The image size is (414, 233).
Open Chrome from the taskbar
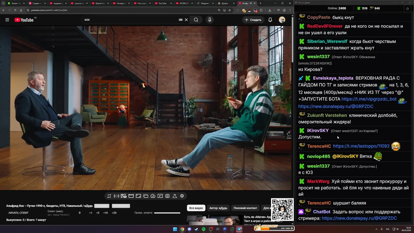pyautogui.click(x=182, y=229)
